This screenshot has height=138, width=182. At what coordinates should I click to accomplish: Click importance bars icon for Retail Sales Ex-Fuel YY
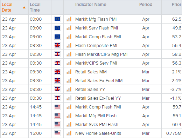(x=69, y=98)
